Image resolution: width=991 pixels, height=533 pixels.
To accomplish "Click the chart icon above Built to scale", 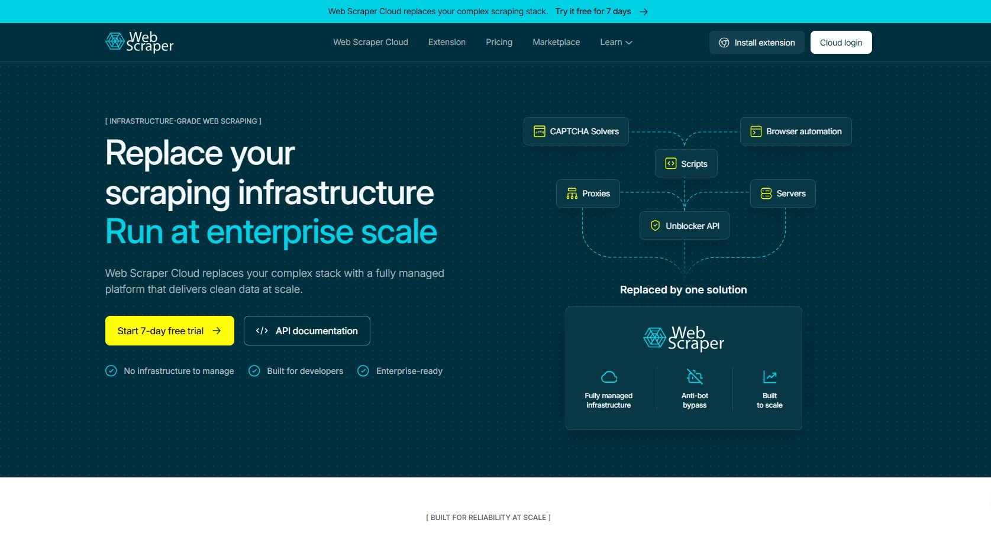I will point(770,376).
